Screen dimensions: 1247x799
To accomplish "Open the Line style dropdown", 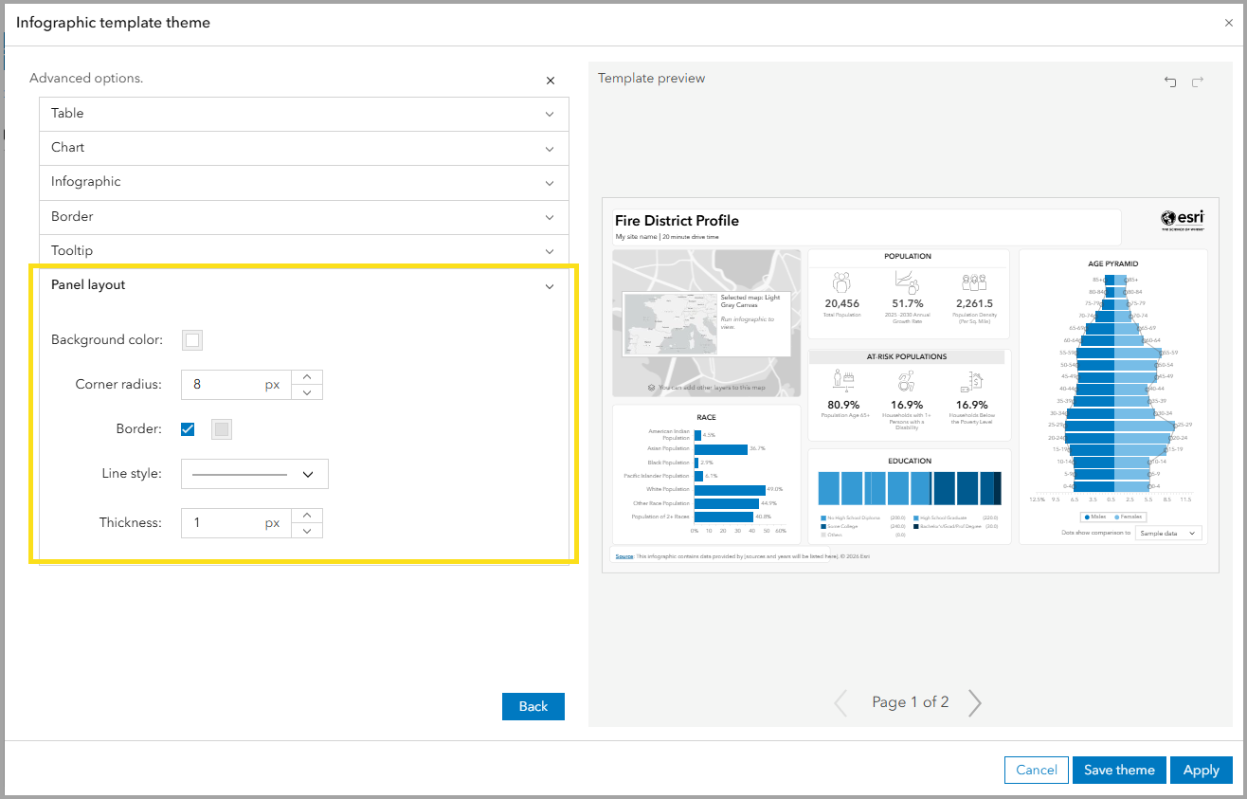I will [254, 474].
